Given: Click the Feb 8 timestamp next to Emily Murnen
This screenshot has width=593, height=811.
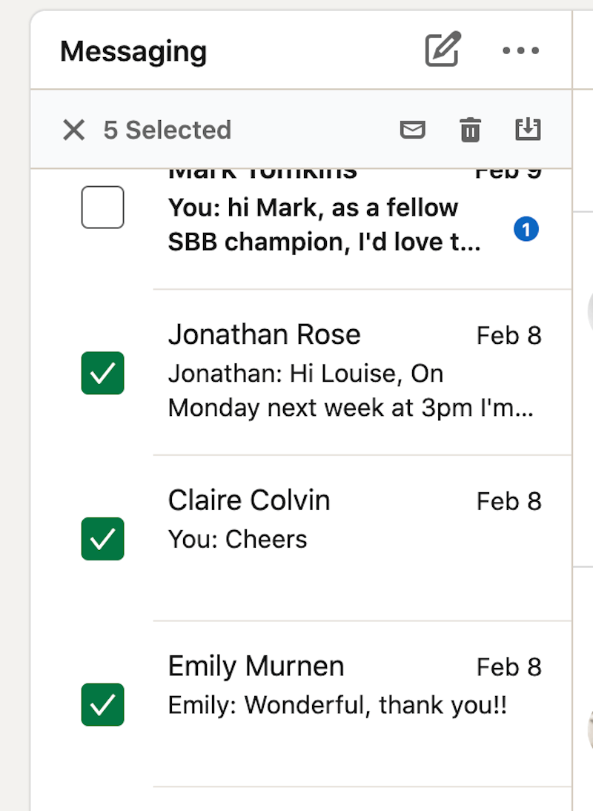Looking at the screenshot, I should (x=509, y=666).
